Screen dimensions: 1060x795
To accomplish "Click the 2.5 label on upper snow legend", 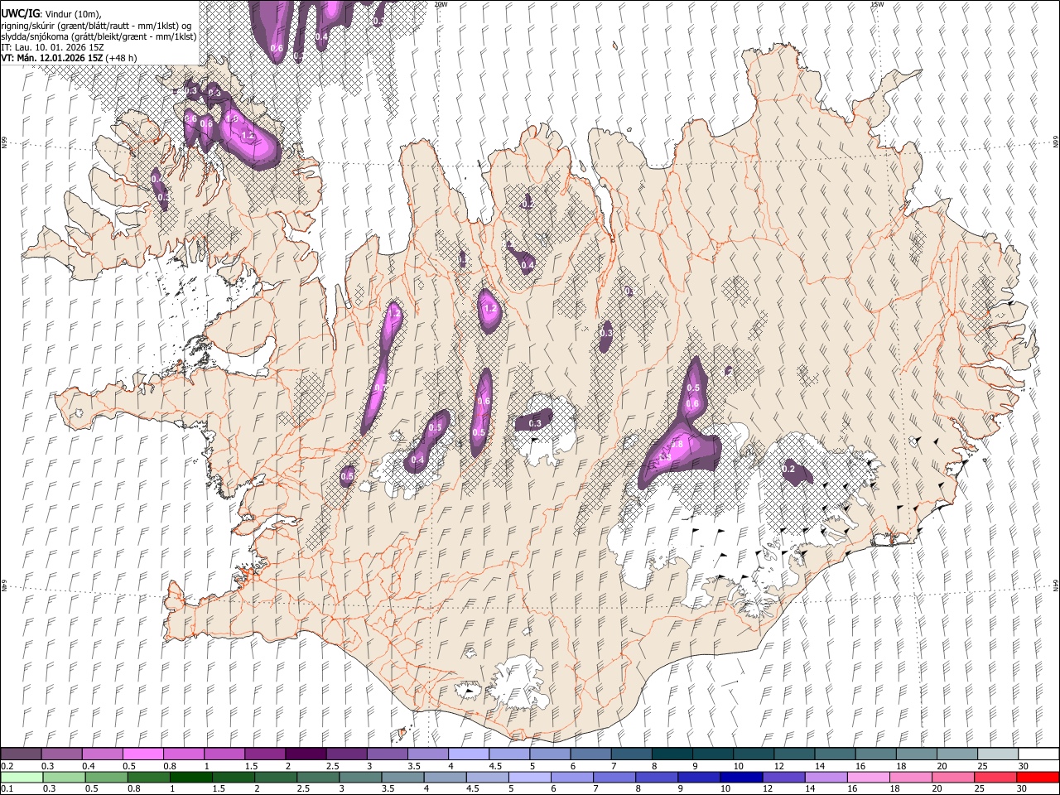I will click(332, 766).
